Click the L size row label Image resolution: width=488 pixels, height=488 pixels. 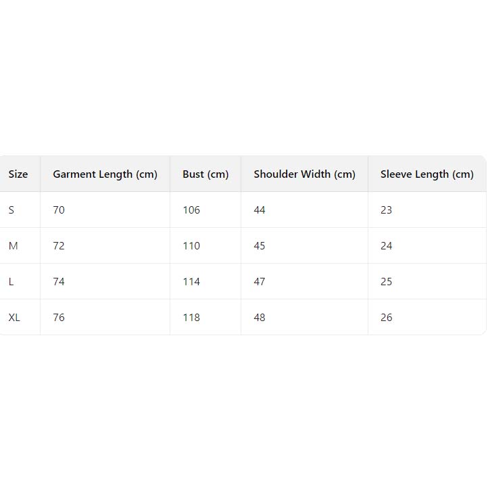pos(11,282)
